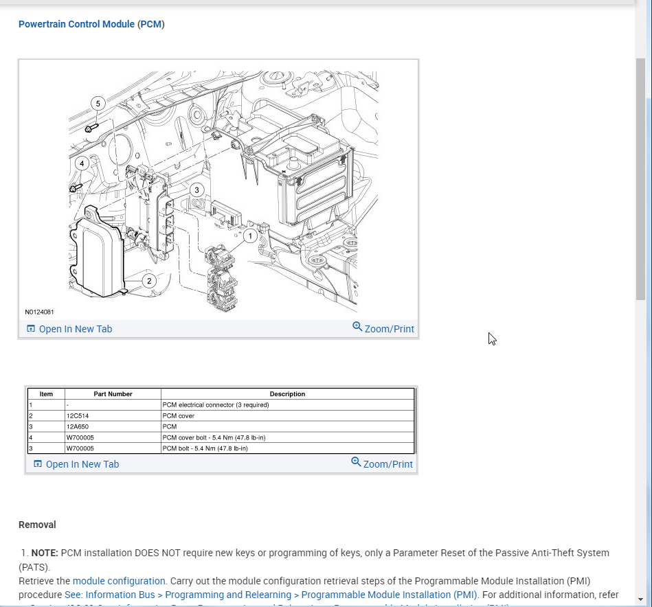Viewport: 652px width, 607px height.
Task: Click the Part Number column header
Action: tap(113, 394)
